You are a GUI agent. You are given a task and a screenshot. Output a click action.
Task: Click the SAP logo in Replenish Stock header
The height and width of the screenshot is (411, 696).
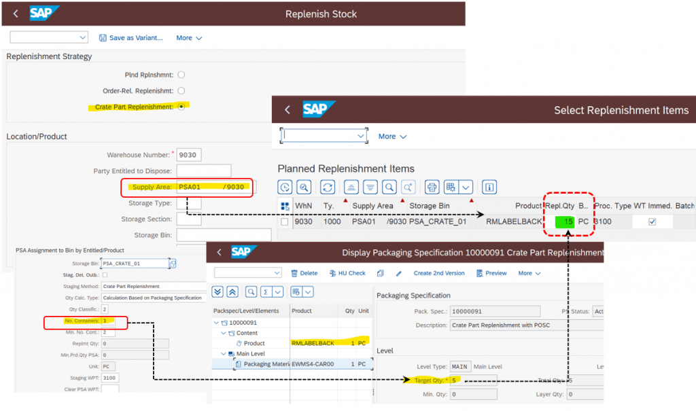point(43,14)
